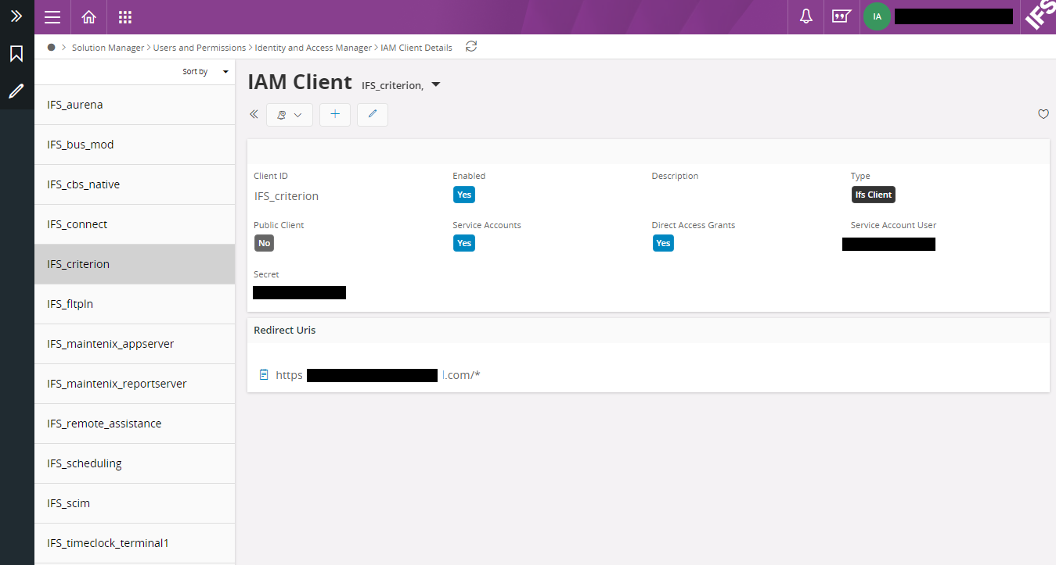The width and height of the screenshot is (1056, 565).
Task: Open the hamburger navigation menu
Action: pyautogui.click(x=52, y=17)
